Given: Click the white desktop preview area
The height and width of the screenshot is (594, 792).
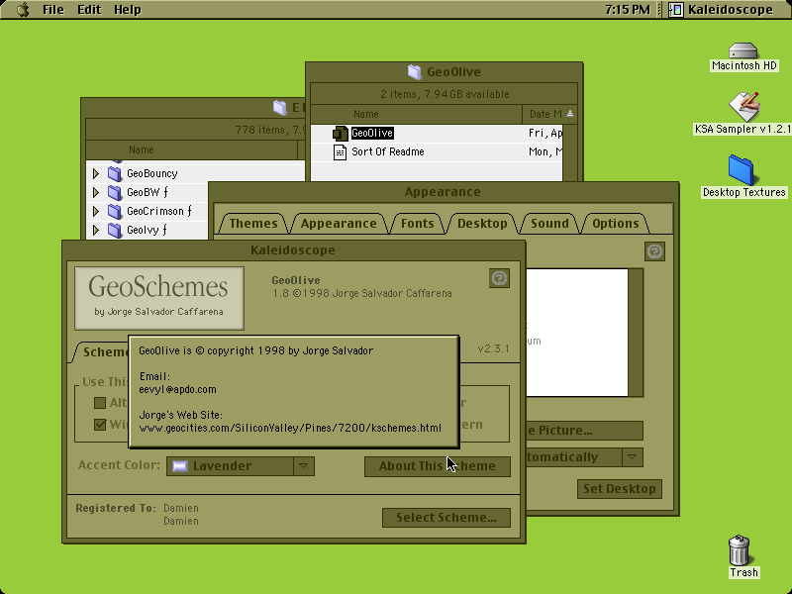Looking at the screenshot, I should (x=577, y=333).
